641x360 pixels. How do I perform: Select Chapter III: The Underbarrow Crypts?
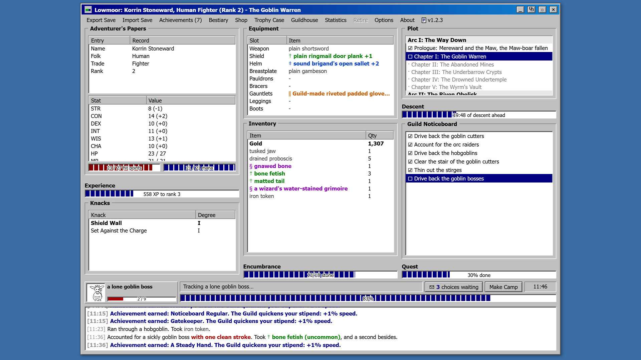479,72
